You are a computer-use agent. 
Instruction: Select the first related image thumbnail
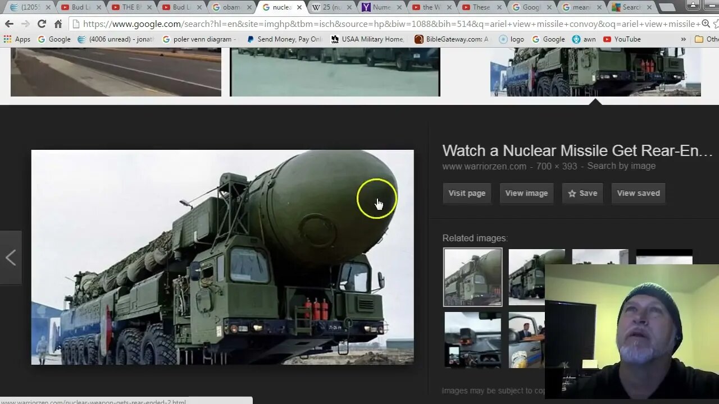coord(472,277)
